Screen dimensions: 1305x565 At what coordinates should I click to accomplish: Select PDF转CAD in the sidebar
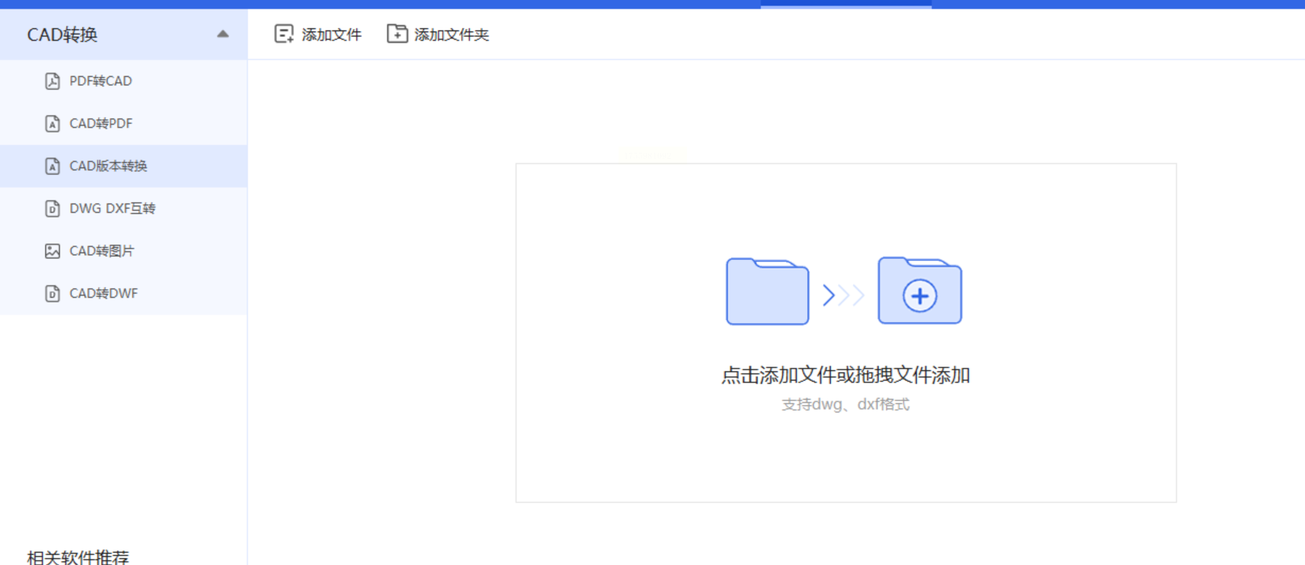[124, 81]
